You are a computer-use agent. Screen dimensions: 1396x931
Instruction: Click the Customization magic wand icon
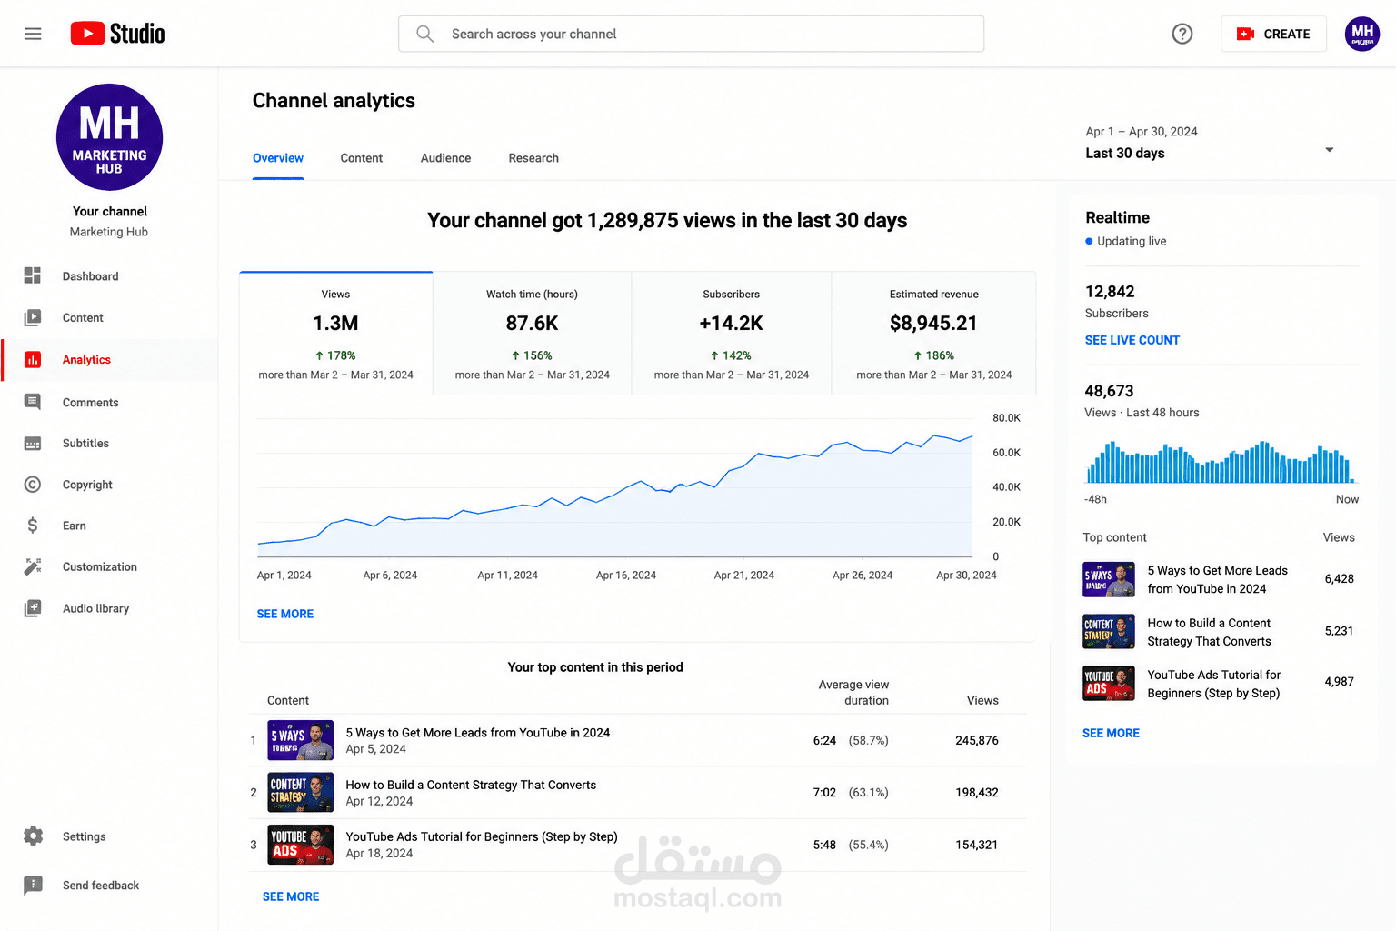tap(33, 566)
